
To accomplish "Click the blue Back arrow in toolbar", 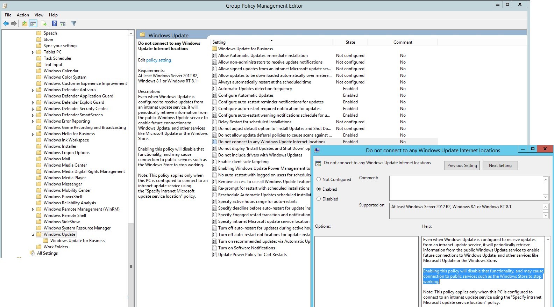I will pyautogui.click(x=6, y=24).
